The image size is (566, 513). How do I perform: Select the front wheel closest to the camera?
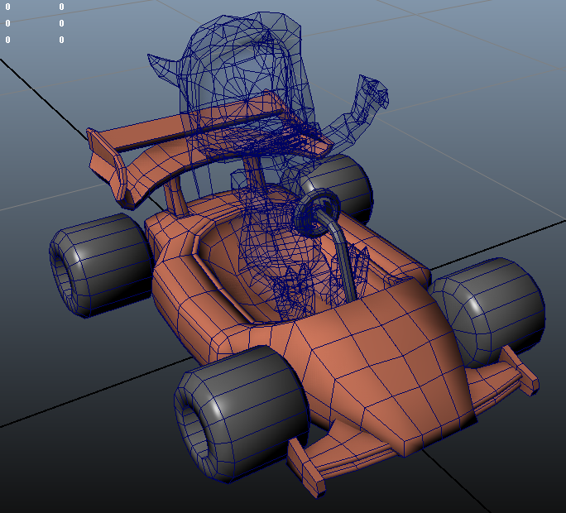tap(240, 415)
